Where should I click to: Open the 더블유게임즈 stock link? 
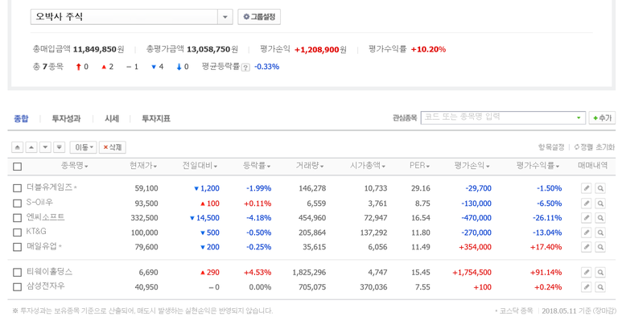click(x=50, y=187)
